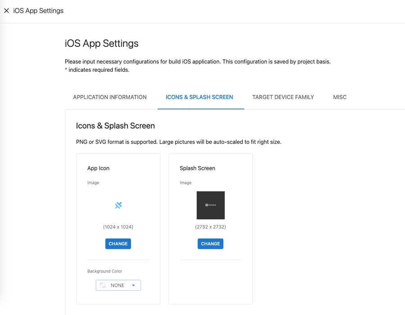This screenshot has height=315, width=405.
Task: Click the blue App Icon preview image
Action: 118,205
